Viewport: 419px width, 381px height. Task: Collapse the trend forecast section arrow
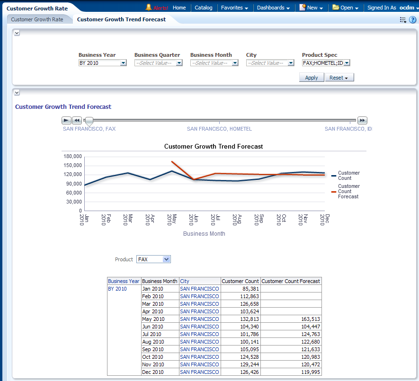click(17, 92)
